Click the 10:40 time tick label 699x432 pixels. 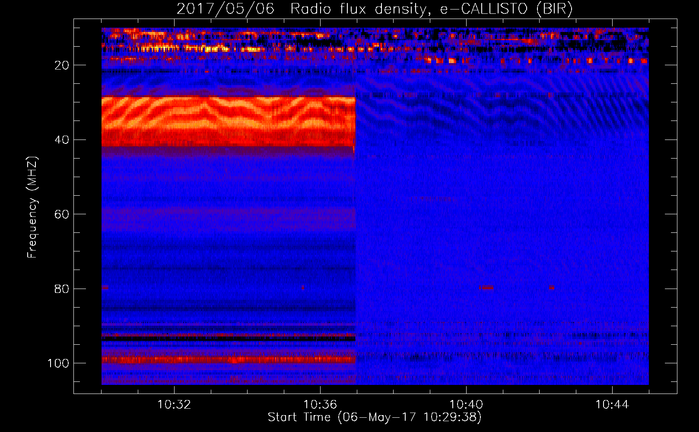click(466, 405)
